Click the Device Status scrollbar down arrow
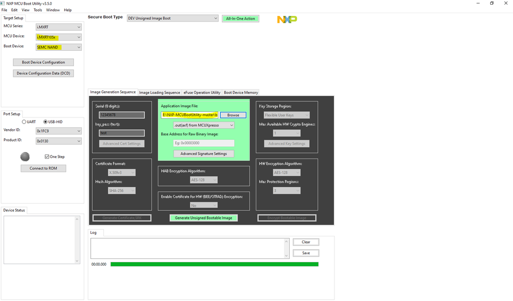513x301 pixels. (77, 261)
